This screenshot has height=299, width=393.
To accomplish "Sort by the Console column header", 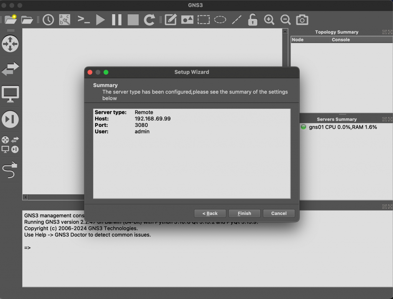I will coord(362,39).
